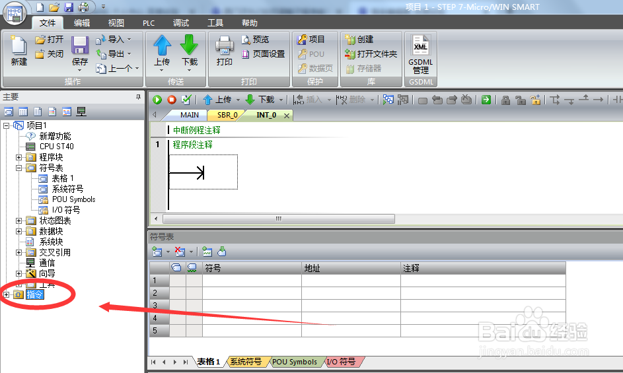
Task: Switch to the POU Symbols bottom tab
Action: (x=295, y=362)
